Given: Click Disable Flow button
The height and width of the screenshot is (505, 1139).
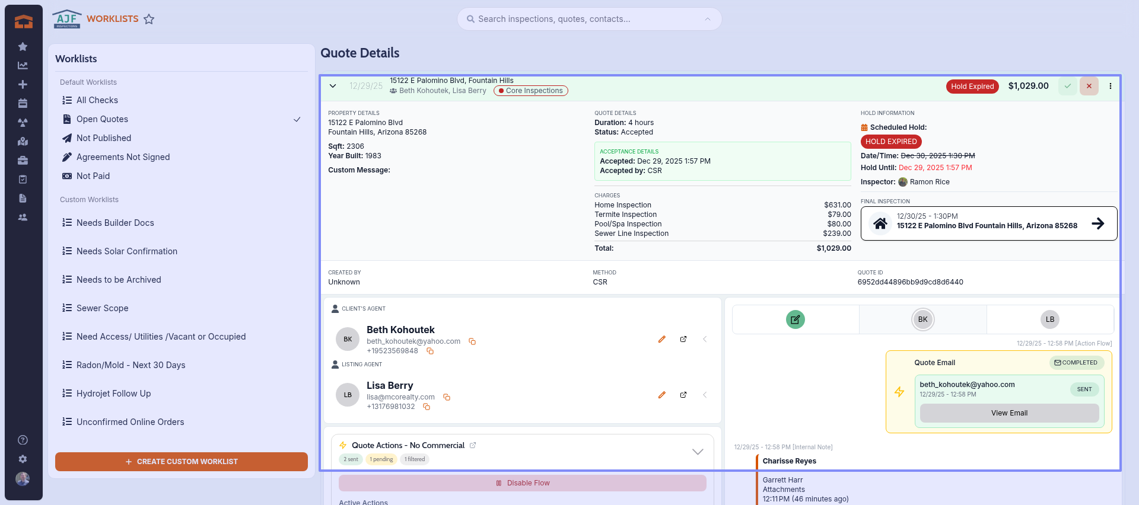Looking at the screenshot, I should pyautogui.click(x=523, y=483).
